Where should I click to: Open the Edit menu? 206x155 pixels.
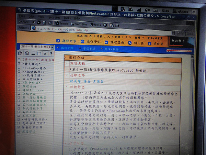point(32,16)
